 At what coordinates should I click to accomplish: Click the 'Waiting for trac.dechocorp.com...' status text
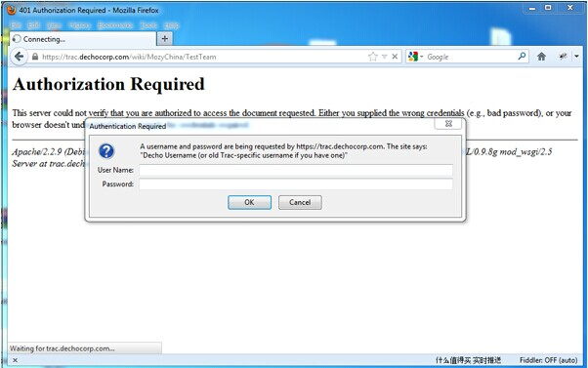62,348
